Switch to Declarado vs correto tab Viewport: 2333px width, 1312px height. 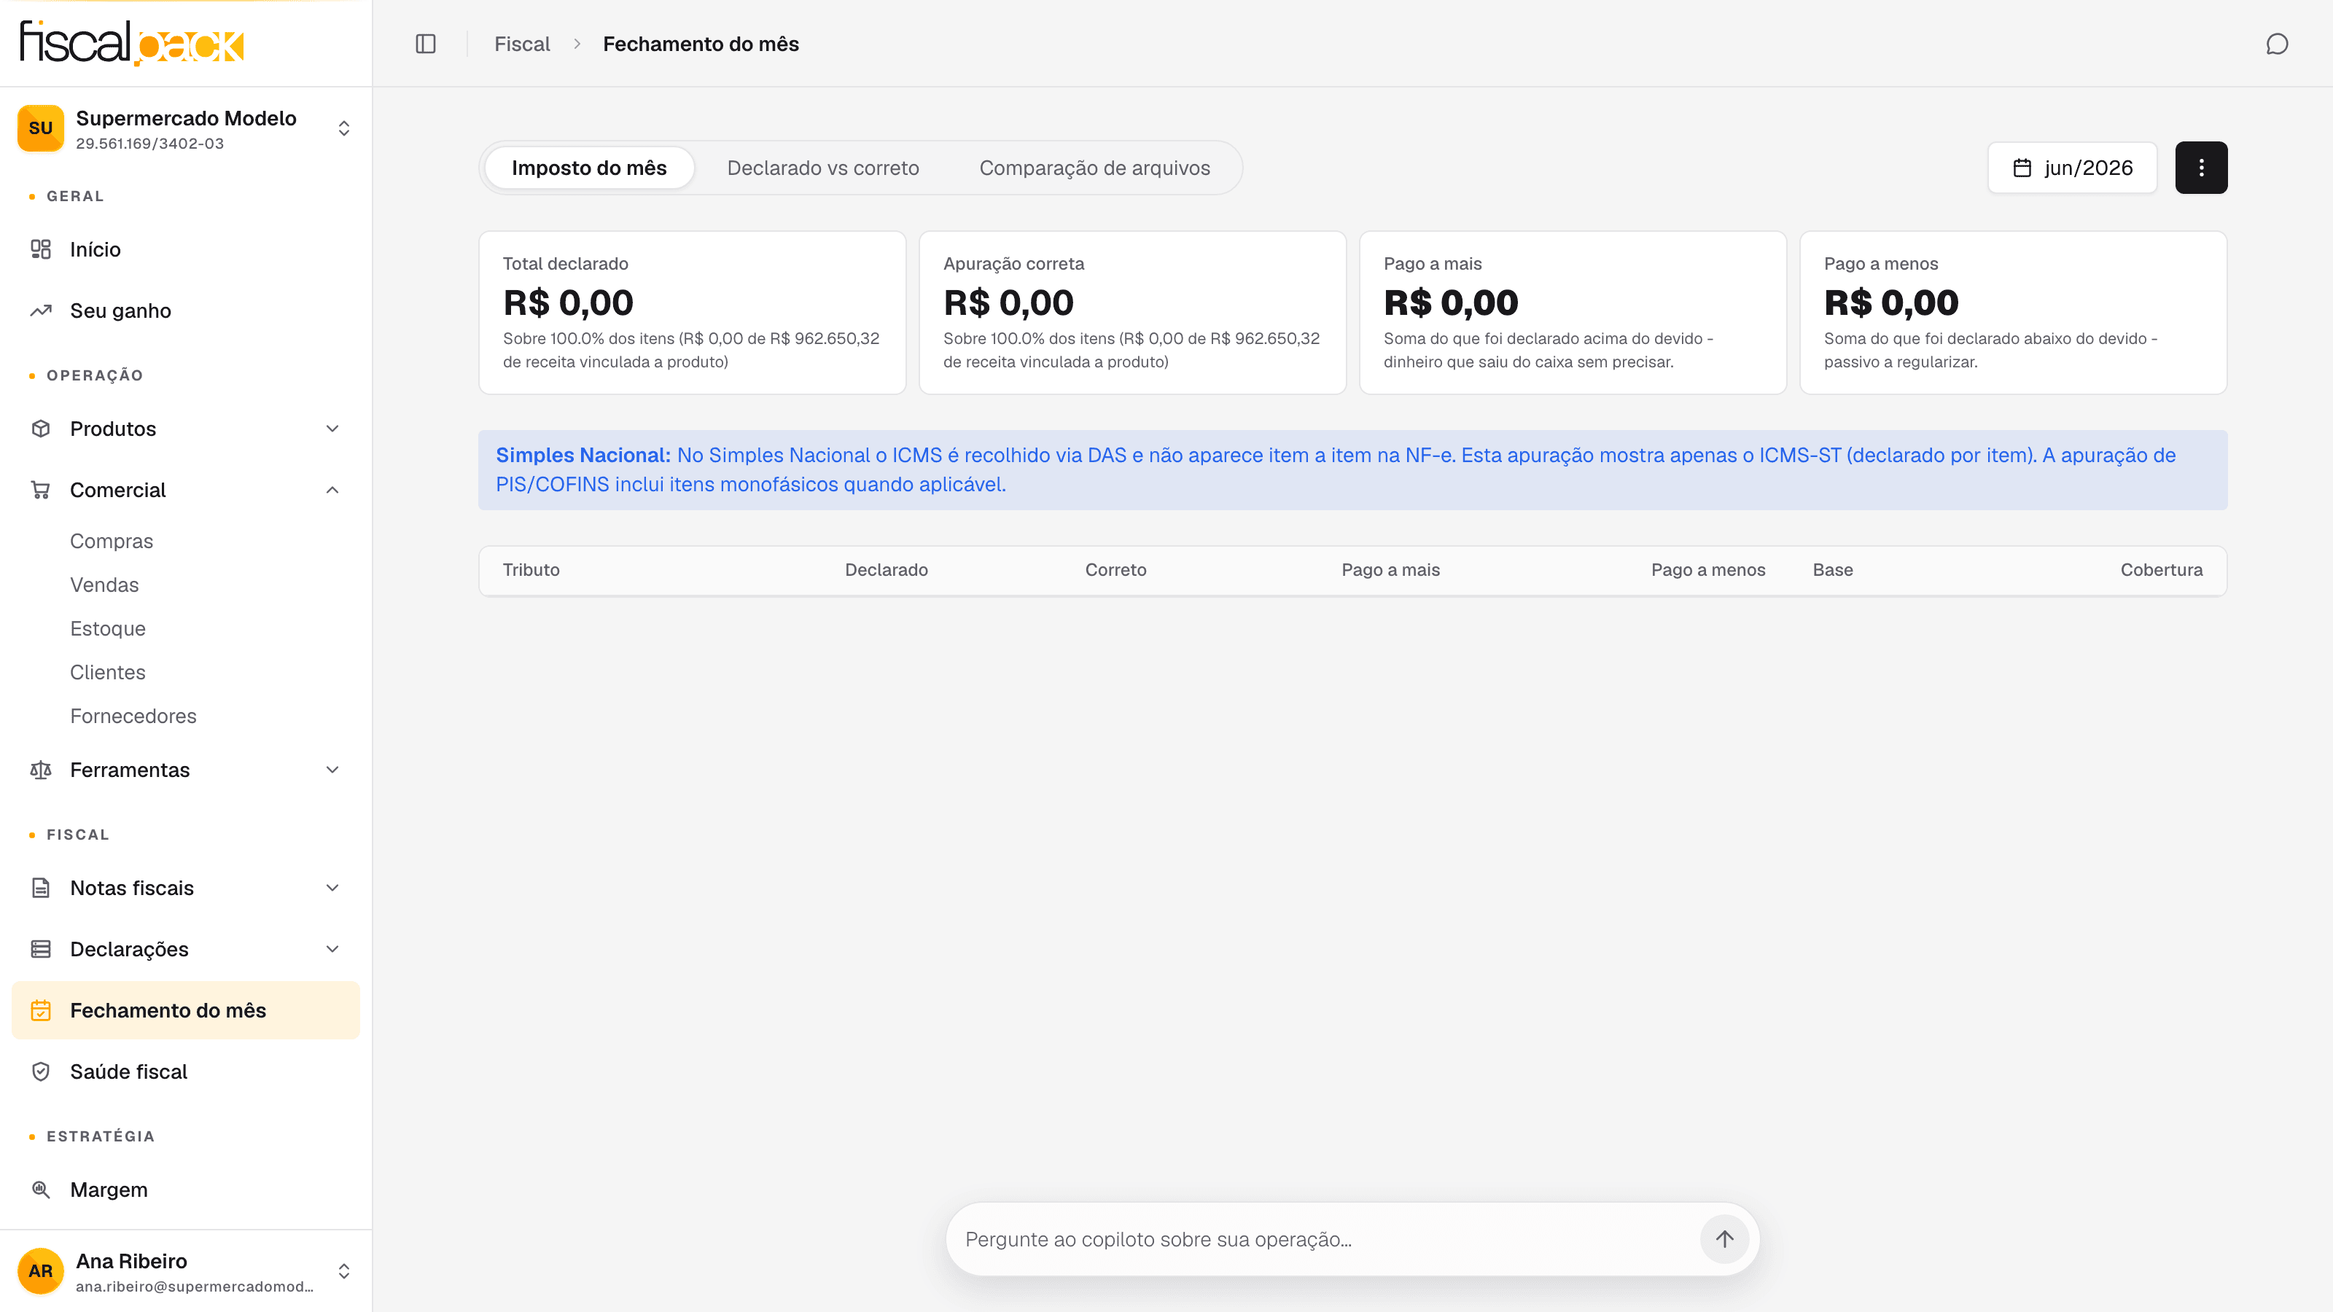822,168
